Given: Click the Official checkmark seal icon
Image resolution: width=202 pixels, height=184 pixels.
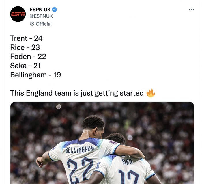Looking at the screenshot, I should 32,24.
